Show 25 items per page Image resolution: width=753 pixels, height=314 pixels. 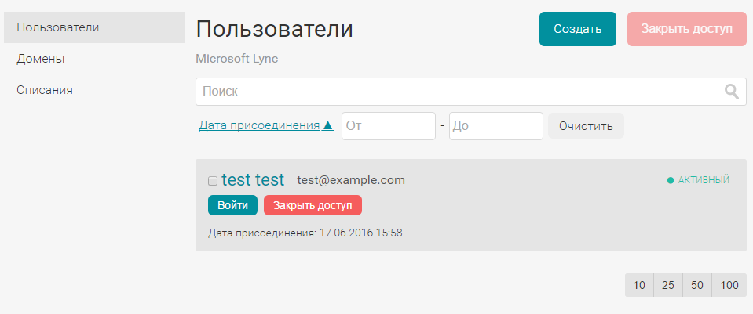coord(668,286)
